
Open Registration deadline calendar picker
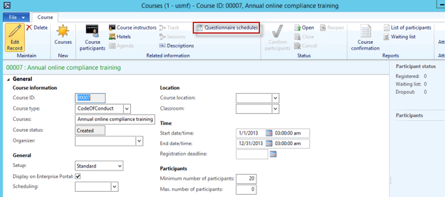tap(273, 154)
